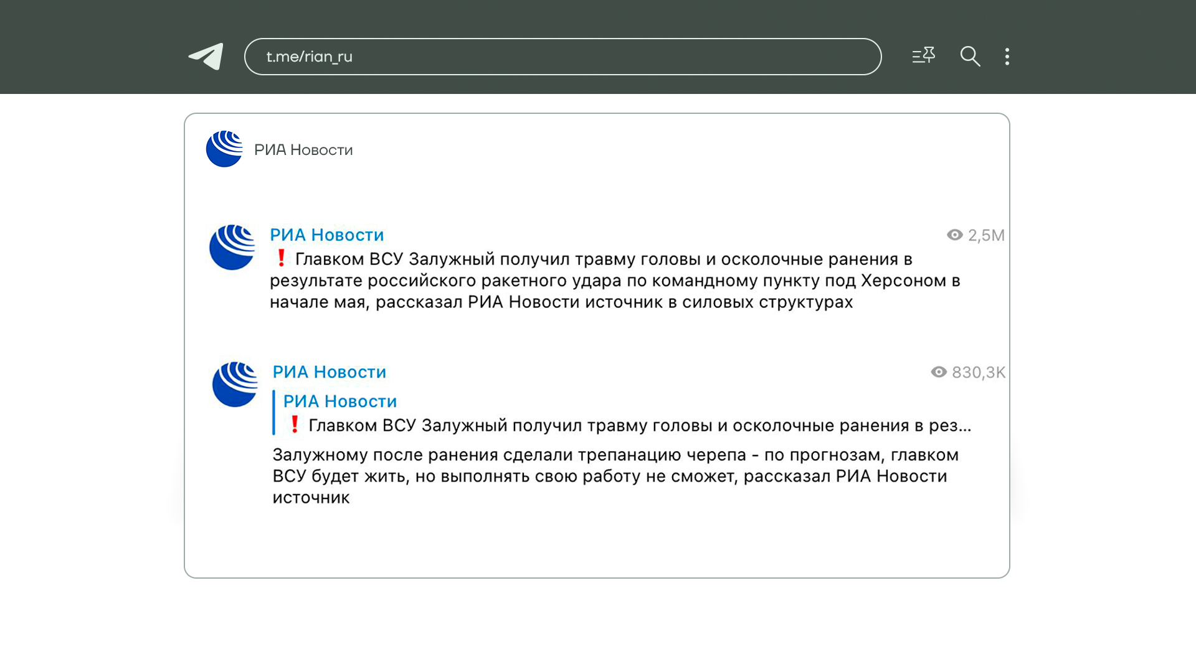Click the red exclamation emoji in first post
This screenshot has width=1196, height=672.
pos(281,258)
